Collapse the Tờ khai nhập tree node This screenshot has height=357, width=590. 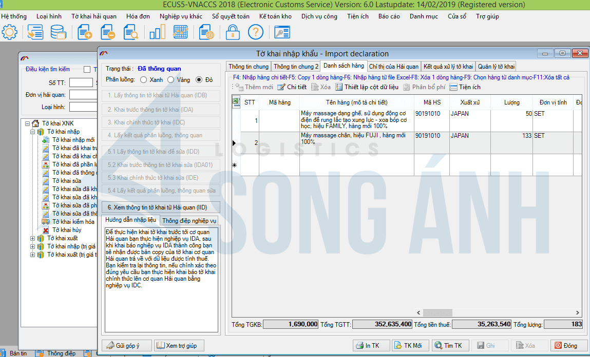(33, 132)
